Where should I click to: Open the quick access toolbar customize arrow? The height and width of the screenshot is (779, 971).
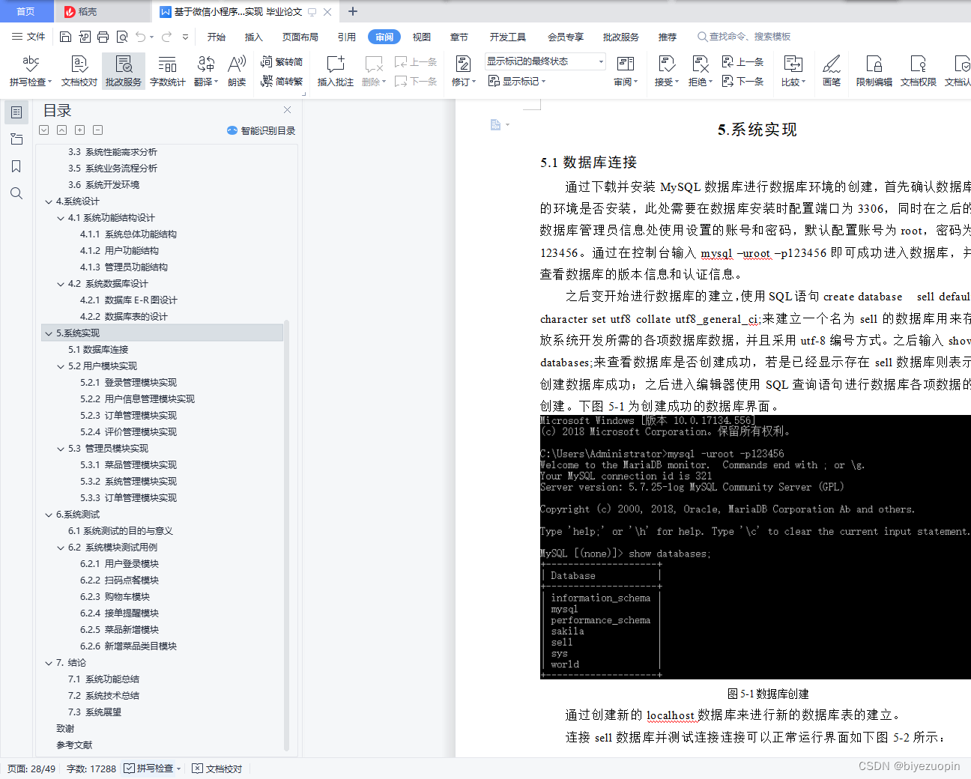pyautogui.click(x=185, y=37)
